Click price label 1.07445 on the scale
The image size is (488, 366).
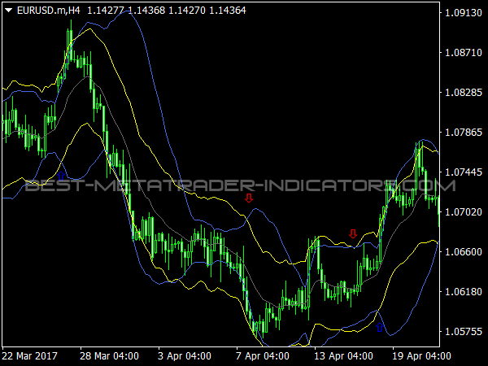[464, 172]
